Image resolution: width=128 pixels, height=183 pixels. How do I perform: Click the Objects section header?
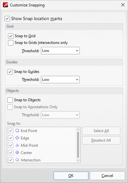(64, 91)
